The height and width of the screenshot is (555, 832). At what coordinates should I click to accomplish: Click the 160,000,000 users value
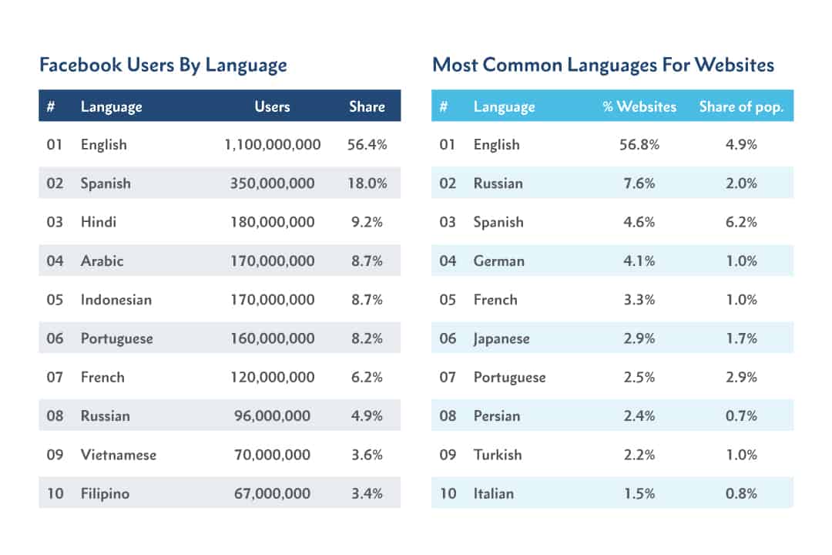coord(272,338)
